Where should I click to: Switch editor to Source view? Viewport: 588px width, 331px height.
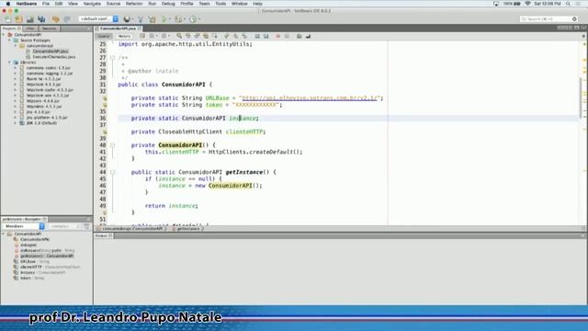pyautogui.click(x=104, y=36)
